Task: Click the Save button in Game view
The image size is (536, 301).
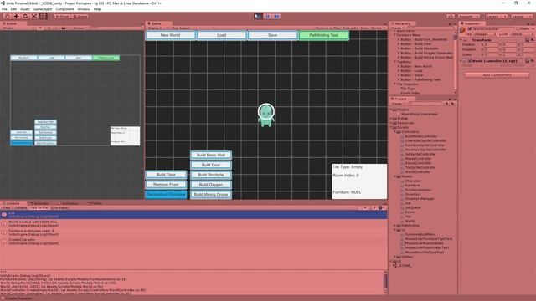Action: tap(272, 35)
